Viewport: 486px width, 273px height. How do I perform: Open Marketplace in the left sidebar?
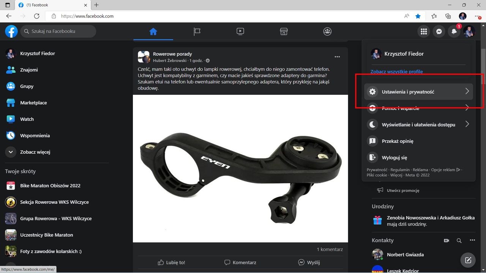(56, 103)
